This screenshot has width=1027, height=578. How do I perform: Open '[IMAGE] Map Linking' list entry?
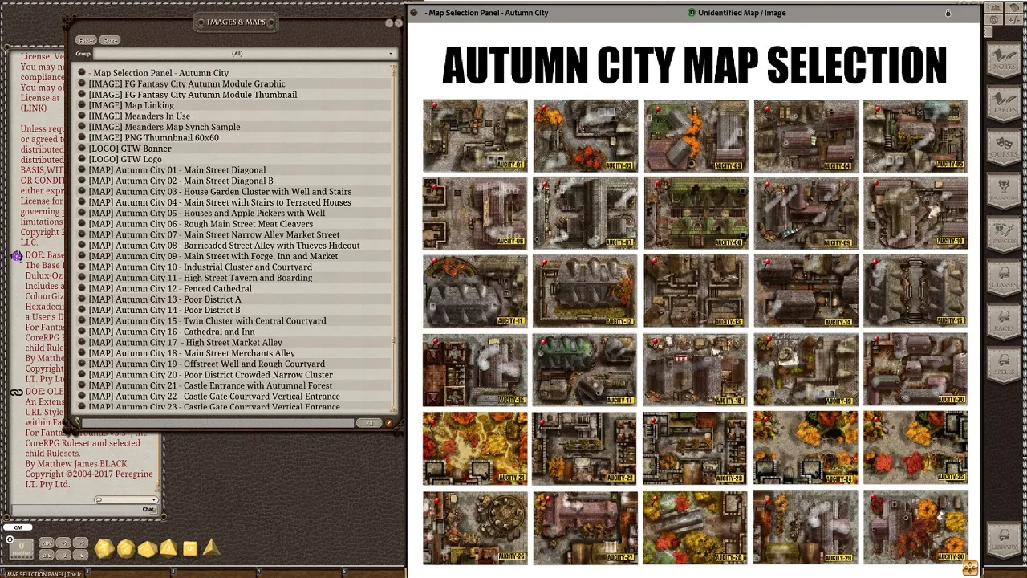click(131, 105)
